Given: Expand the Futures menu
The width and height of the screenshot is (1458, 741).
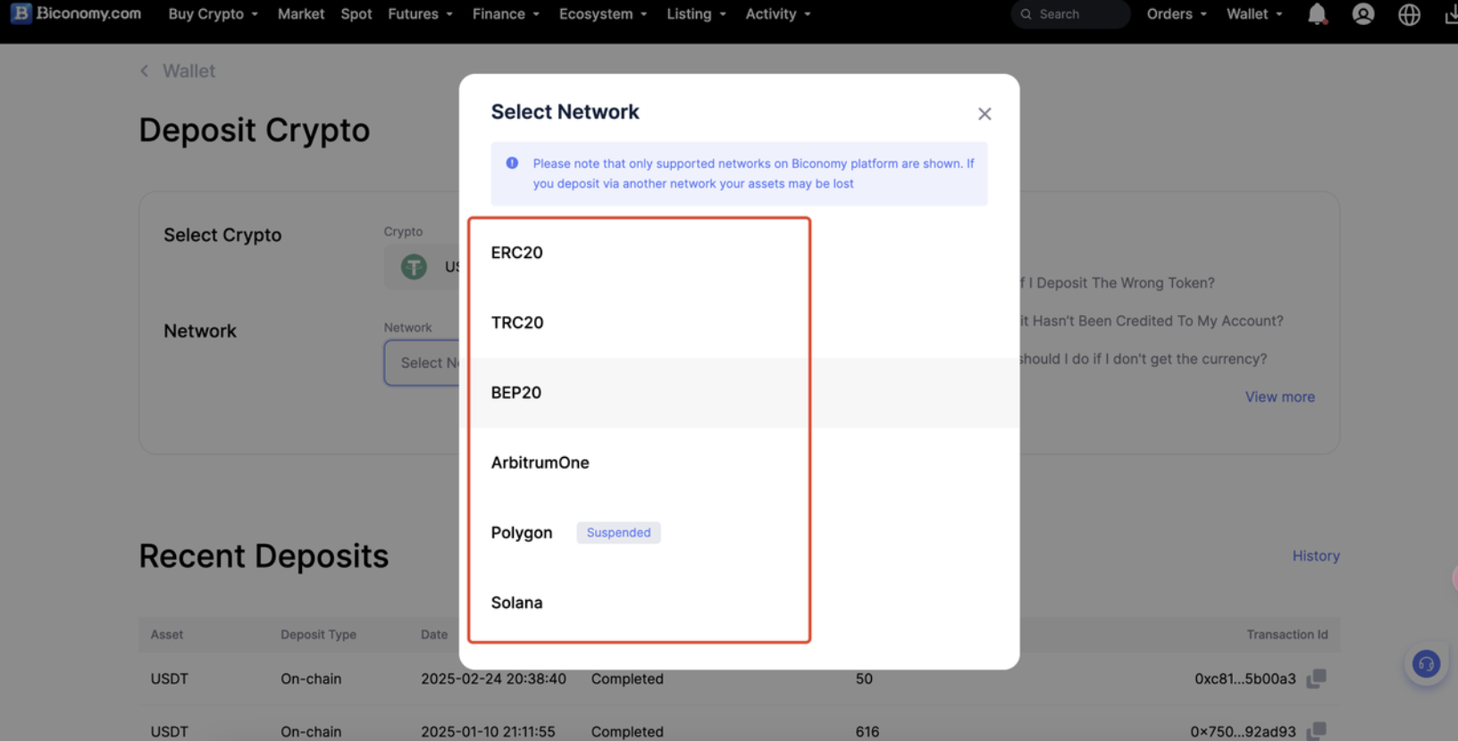Looking at the screenshot, I should coord(420,14).
